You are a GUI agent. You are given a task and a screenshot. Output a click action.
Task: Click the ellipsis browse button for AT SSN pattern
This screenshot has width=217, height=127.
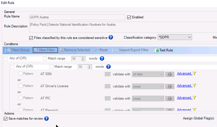[108, 74]
